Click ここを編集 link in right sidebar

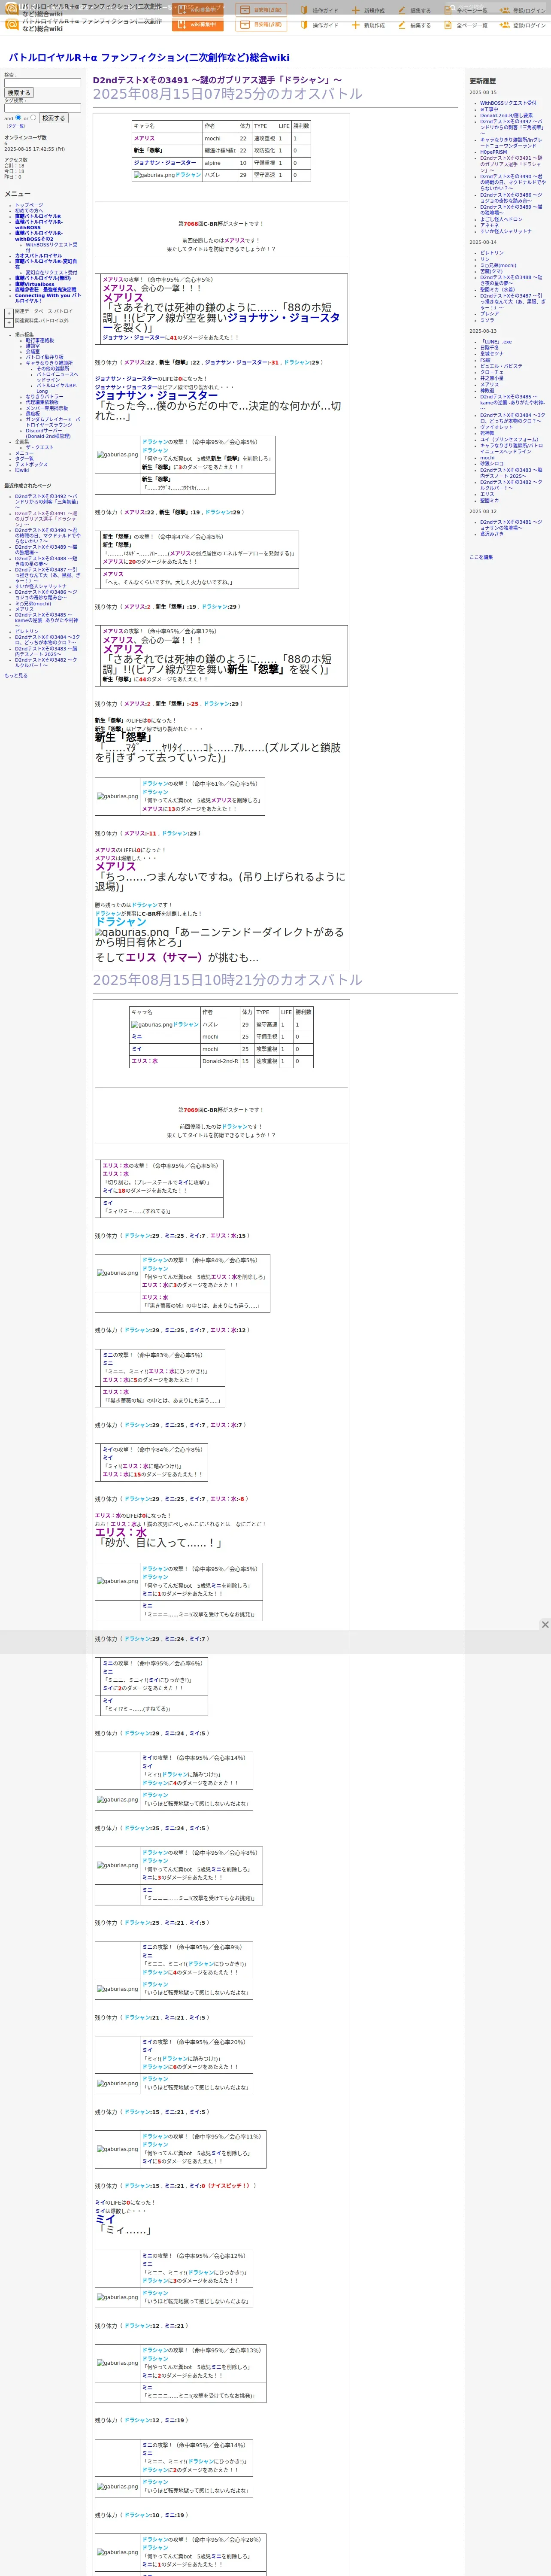(x=481, y=557)
